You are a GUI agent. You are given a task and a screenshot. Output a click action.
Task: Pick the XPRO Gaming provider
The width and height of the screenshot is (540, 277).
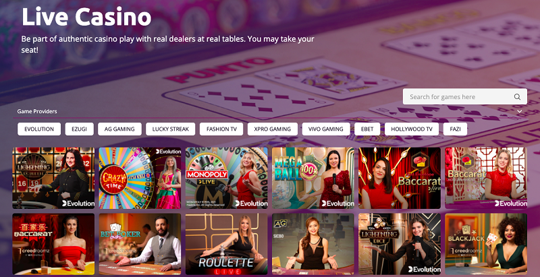pyautogui.click(x=273, y=129)
